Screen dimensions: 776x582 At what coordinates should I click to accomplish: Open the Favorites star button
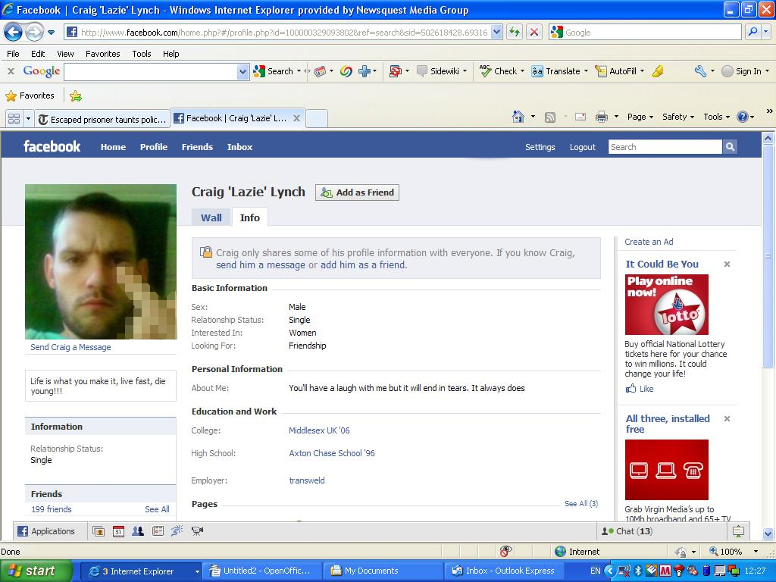tap(30, 95)
